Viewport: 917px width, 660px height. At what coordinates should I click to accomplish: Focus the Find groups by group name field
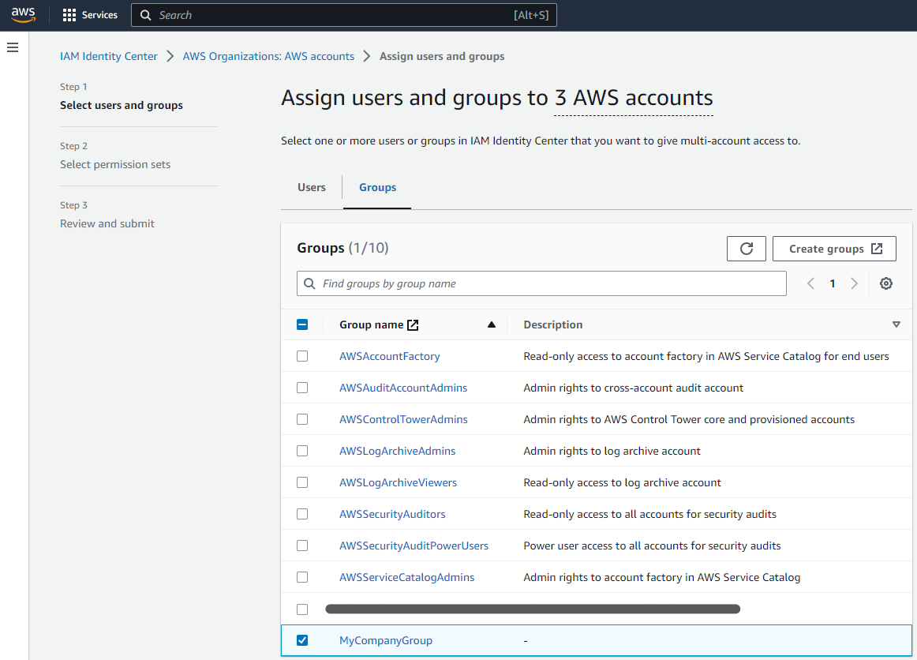(541, 283)
